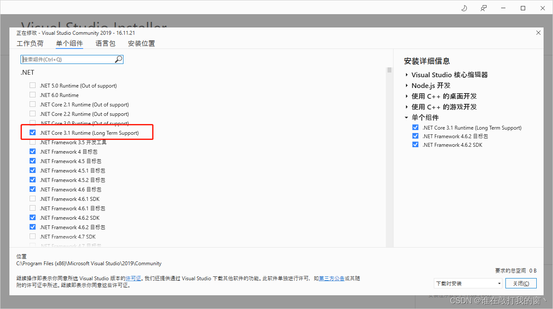Open the feedback icon in title bar
Image resolution: width=553 pixels, height=309 pixels.
pyautogui.click(x=484, y=8)
